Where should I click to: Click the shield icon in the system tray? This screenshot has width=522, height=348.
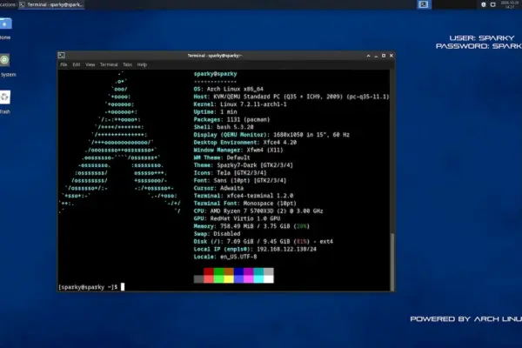484,4
